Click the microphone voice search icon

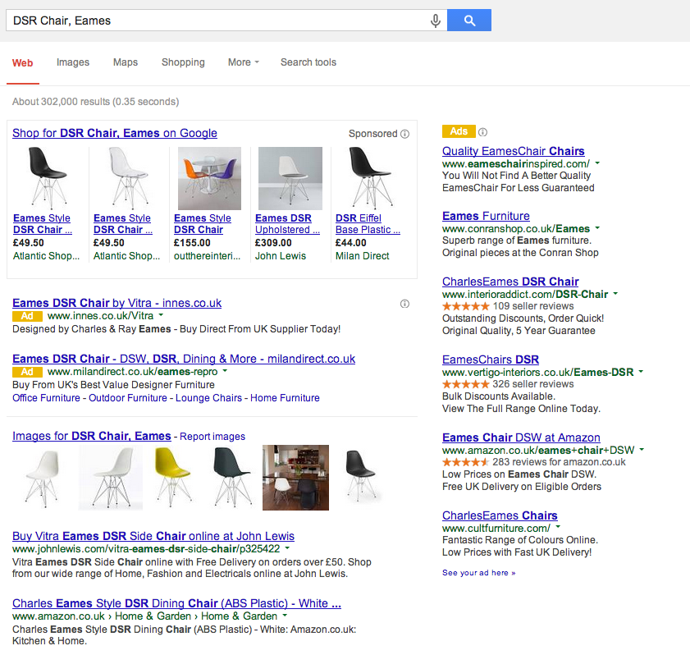[x=435, y=21]
